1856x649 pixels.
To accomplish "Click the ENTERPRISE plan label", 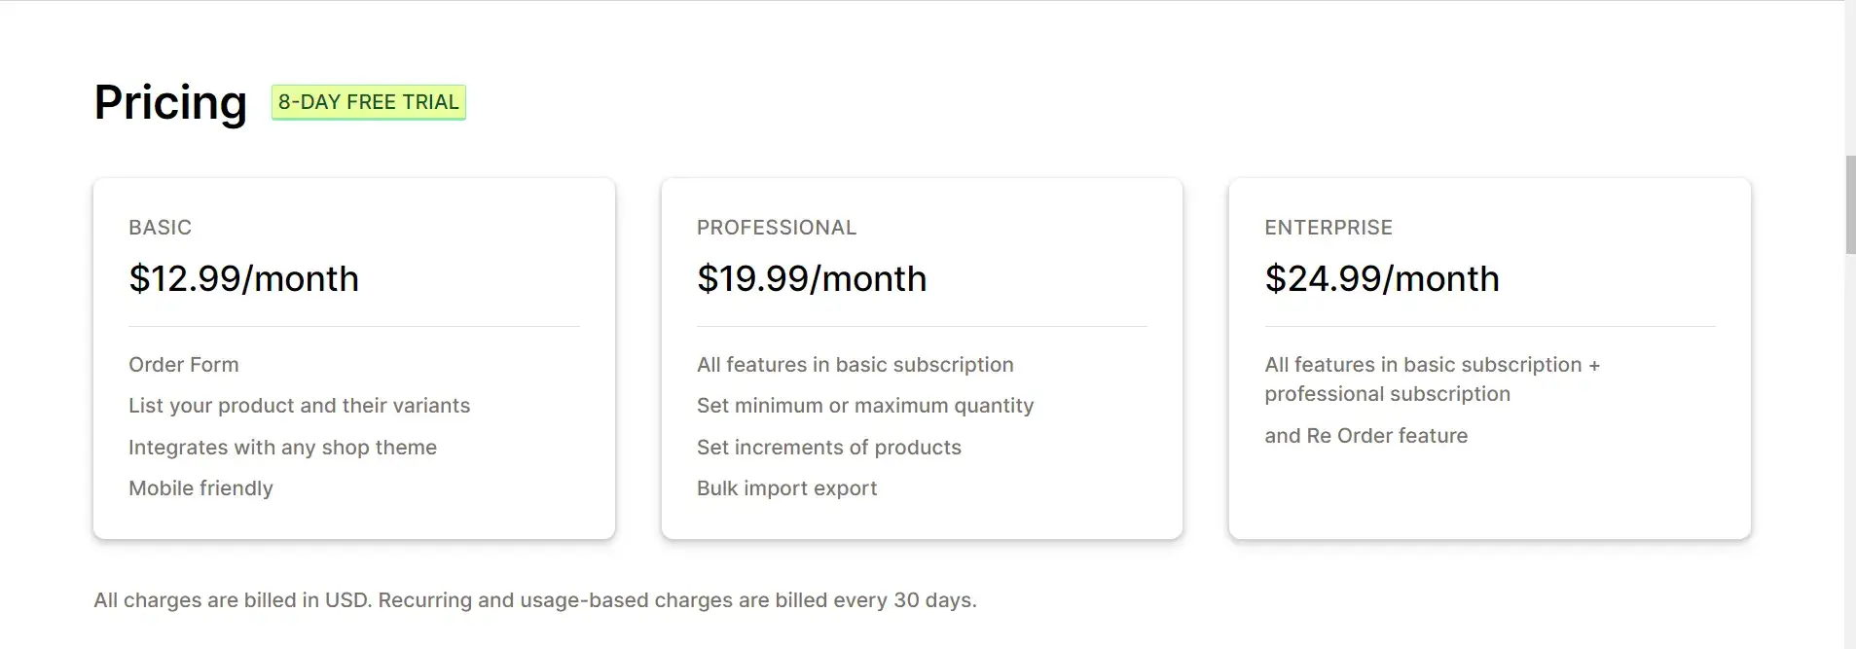I will 1328,228.
